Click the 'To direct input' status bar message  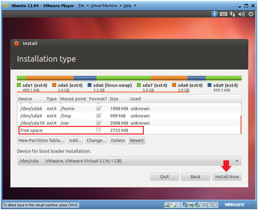pos(41,205)
